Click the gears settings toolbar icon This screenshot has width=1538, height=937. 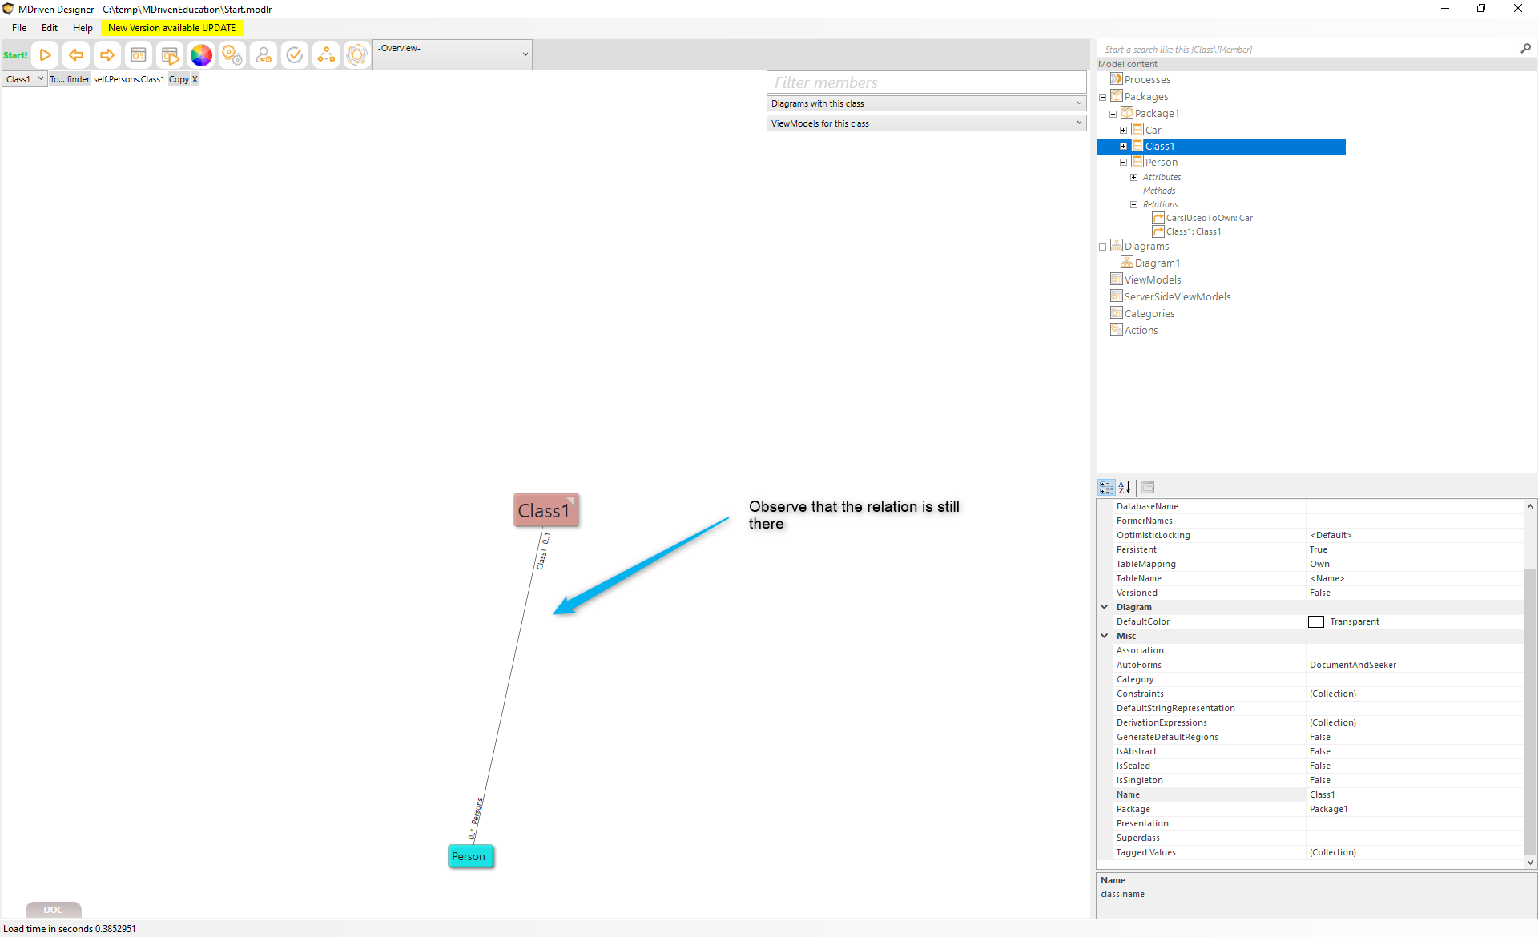click(x=232, y=55)
